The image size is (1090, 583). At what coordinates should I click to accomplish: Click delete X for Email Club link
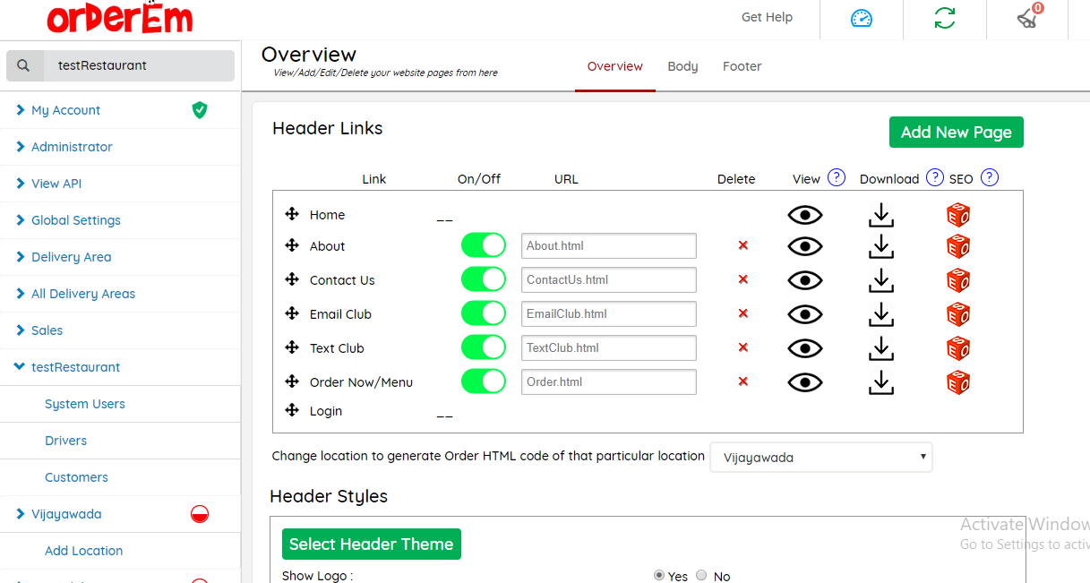click(742, 313)
